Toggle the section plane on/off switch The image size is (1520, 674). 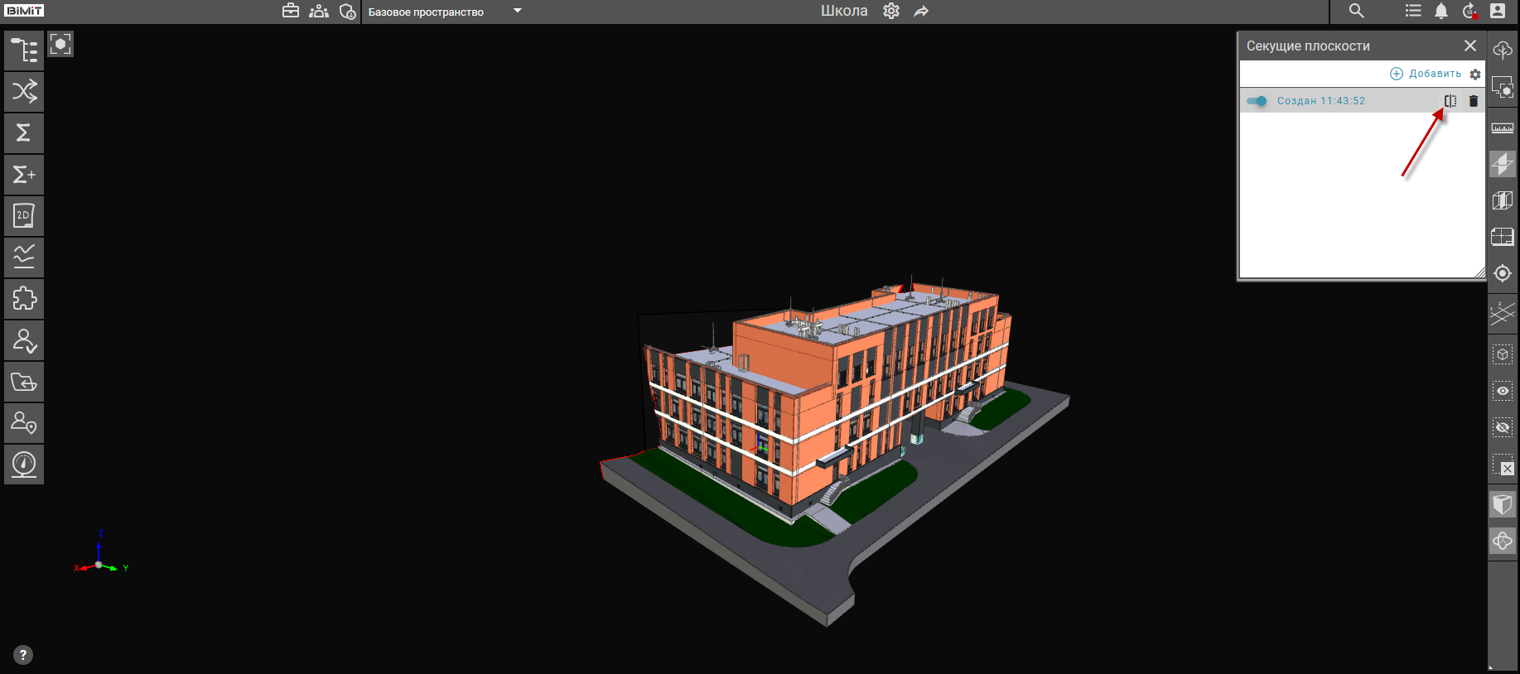(1257, 101)
